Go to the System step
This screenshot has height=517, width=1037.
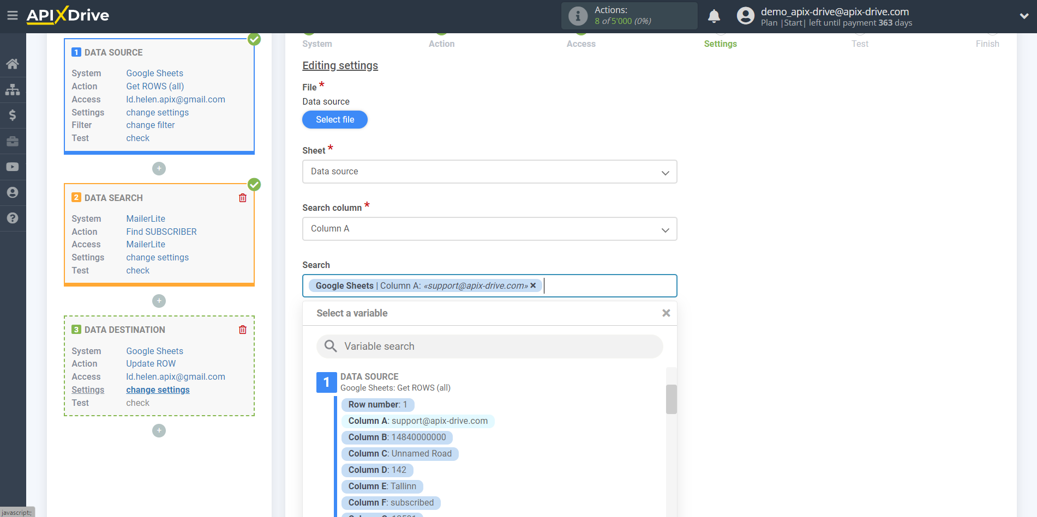(317, 44)
